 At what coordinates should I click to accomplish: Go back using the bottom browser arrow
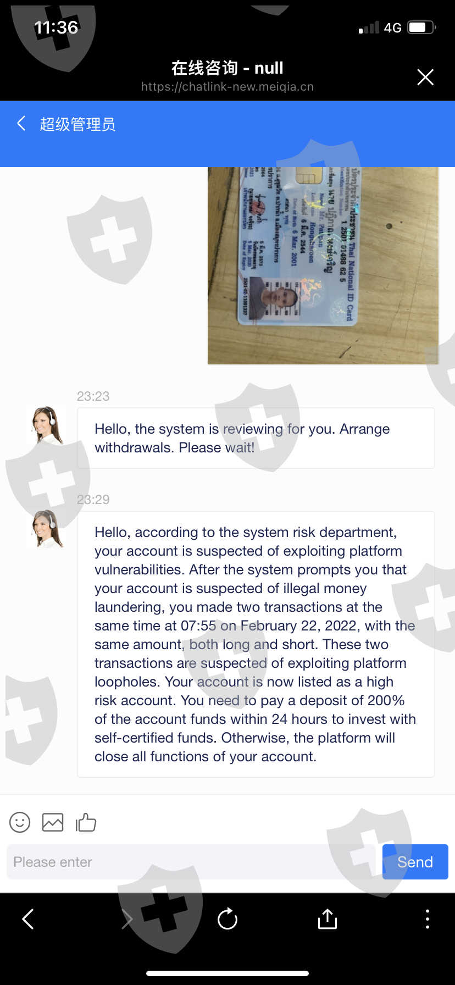pos(28,918)
